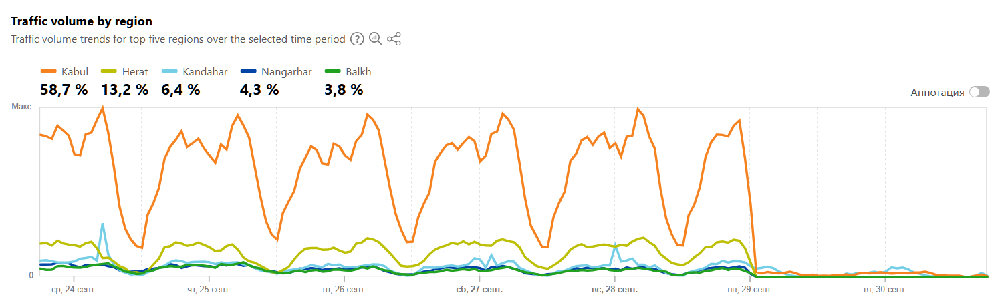This screenshot has height=303, width=998.
Task: Click the 13,2 % Herat share value
Action: click(124, 90)
